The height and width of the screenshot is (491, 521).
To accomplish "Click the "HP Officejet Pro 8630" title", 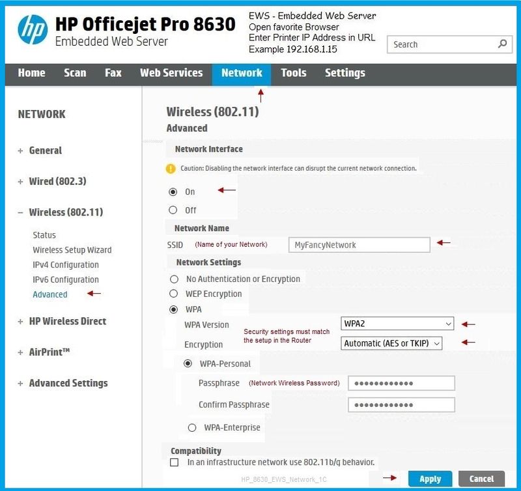I will tap(145, 24).
